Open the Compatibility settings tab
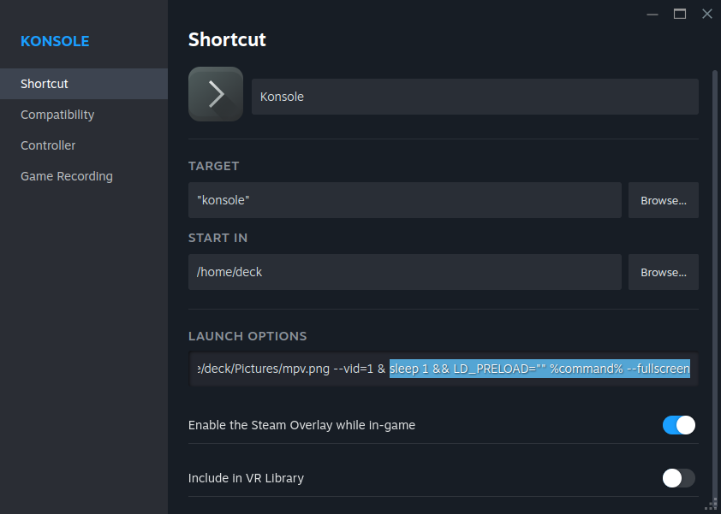 84,115
